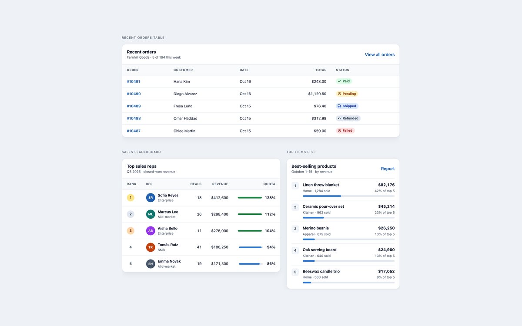This screenshot has width=522, height=326.
Task: Click the DATE column header in orders
Action: click(x=244, y=70)
